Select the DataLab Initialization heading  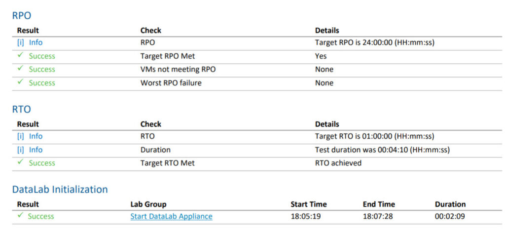tap(60, 189)
